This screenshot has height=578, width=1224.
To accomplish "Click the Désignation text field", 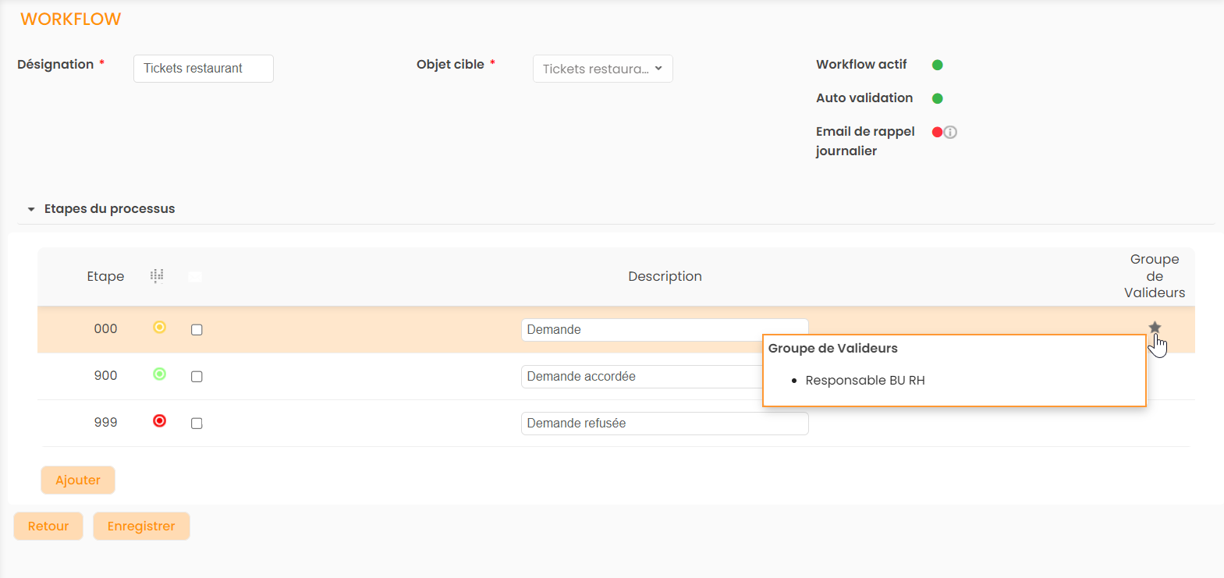I will pos(203,69).
